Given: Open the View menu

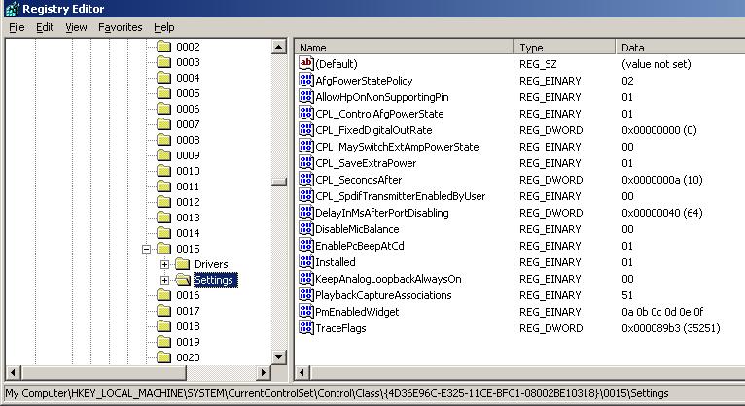Looking at the screenshot, I should [76, 27].
